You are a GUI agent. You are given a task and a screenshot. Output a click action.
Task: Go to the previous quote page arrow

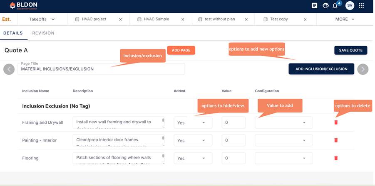click(9, 69)
